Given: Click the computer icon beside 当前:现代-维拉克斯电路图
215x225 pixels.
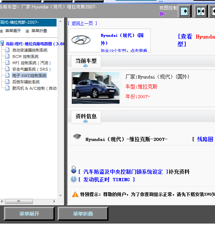Looking at the screenshot, I should (2, 43).
